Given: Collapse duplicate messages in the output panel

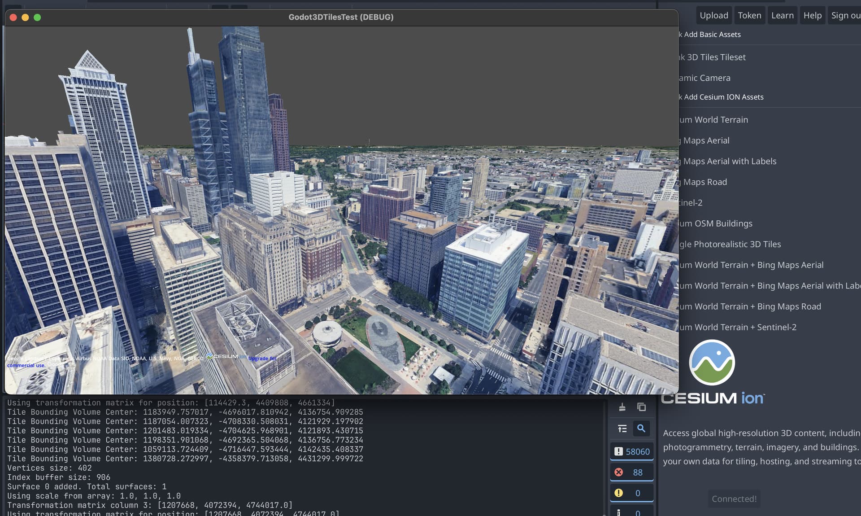Looking at the screenshot, I should [622, 429].
